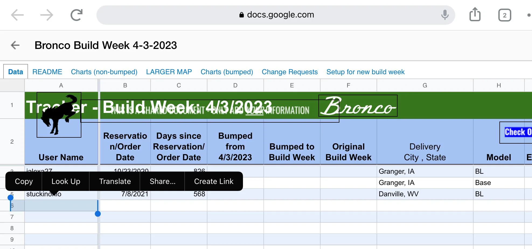532x249 pixels.
Task: Click the Base model cell
Action: [x=499, y=183]
